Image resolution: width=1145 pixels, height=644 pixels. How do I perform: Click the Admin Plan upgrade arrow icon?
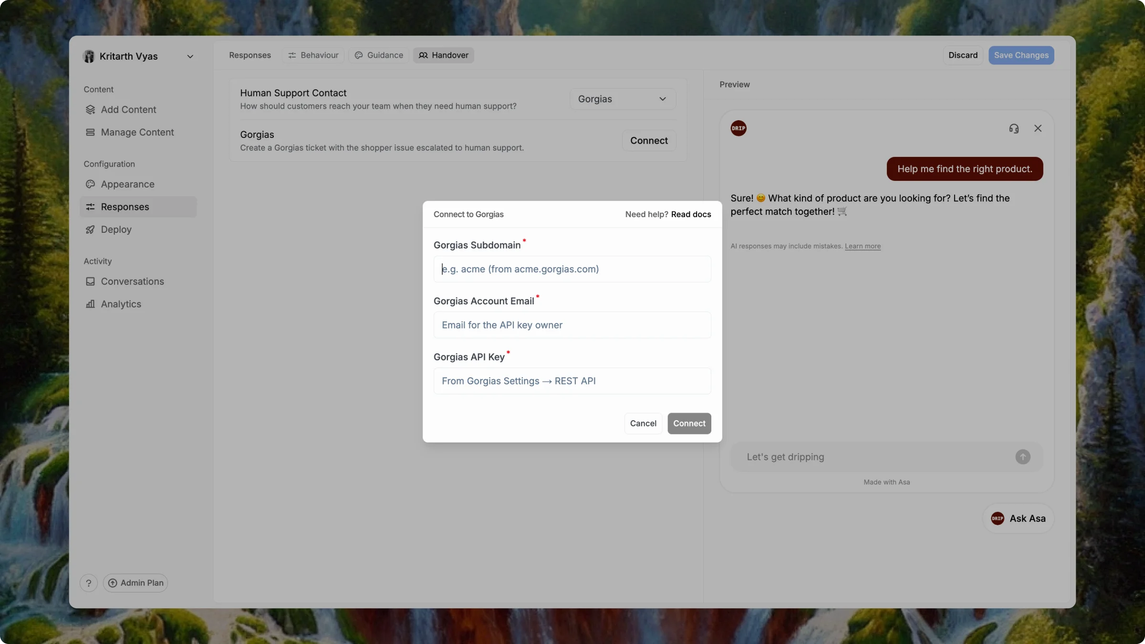113,583
